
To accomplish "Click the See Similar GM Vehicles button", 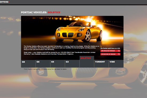I will click(110, 51).
